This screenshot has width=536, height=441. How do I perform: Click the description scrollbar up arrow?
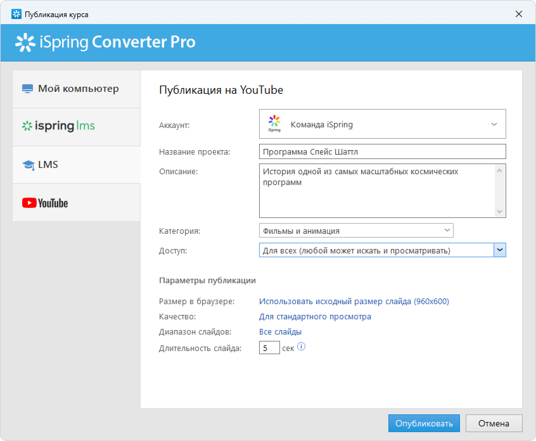coord(500,171)
